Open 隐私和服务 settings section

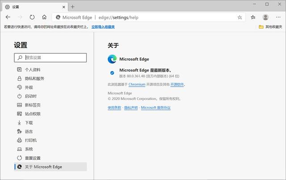pyautogui.click(x=50, y=78)
